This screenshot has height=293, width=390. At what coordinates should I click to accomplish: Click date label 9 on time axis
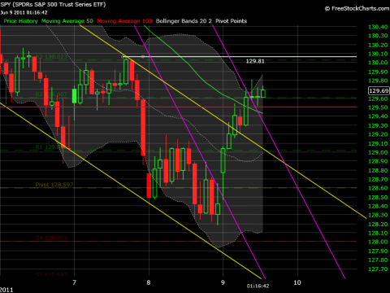[223, 282]
